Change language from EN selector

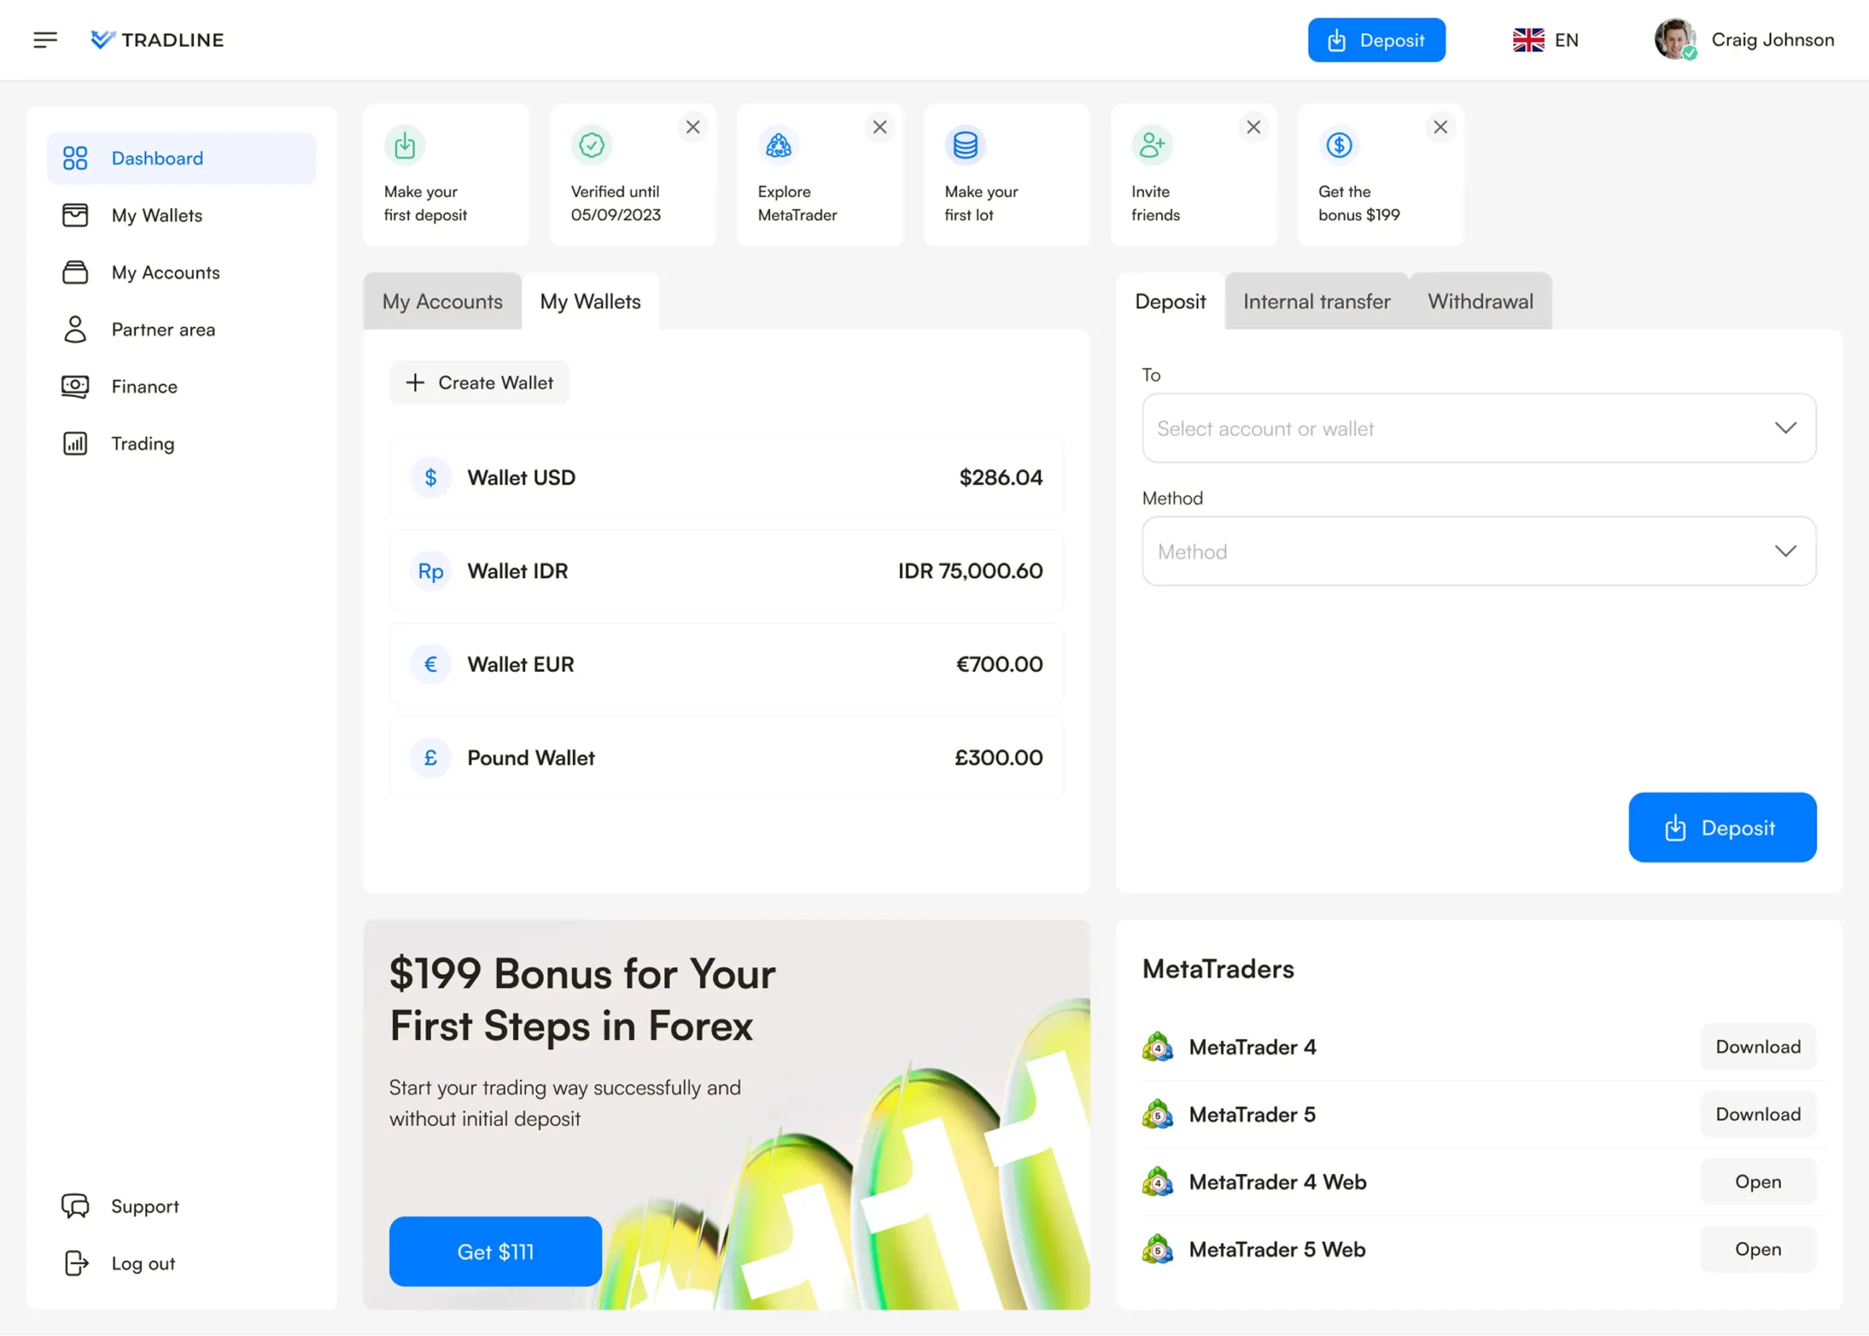click(x=1545, y=39)
